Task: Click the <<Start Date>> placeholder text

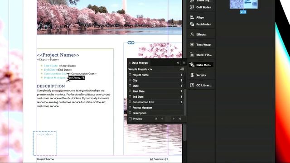Action: 68,66
